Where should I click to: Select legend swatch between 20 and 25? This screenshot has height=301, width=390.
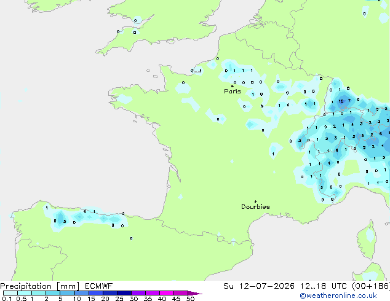point(109,293)
